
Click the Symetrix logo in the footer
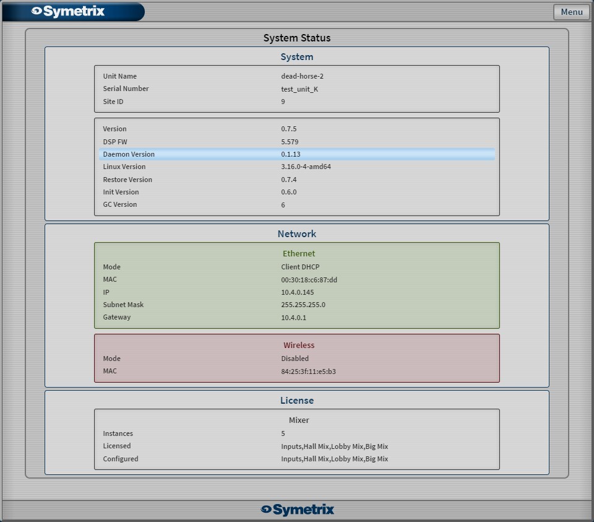pos(297,510)
